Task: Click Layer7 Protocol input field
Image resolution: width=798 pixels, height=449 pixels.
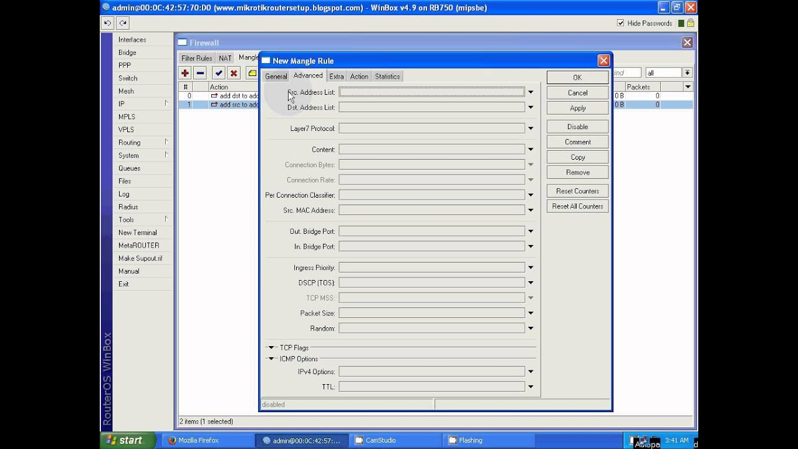Action: click(x=431, y=128)
